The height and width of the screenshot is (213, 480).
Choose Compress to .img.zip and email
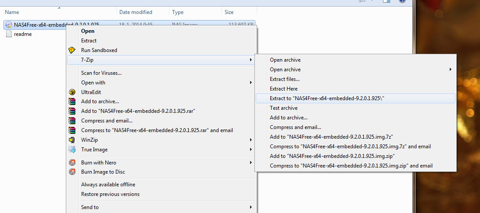point(351,166)
